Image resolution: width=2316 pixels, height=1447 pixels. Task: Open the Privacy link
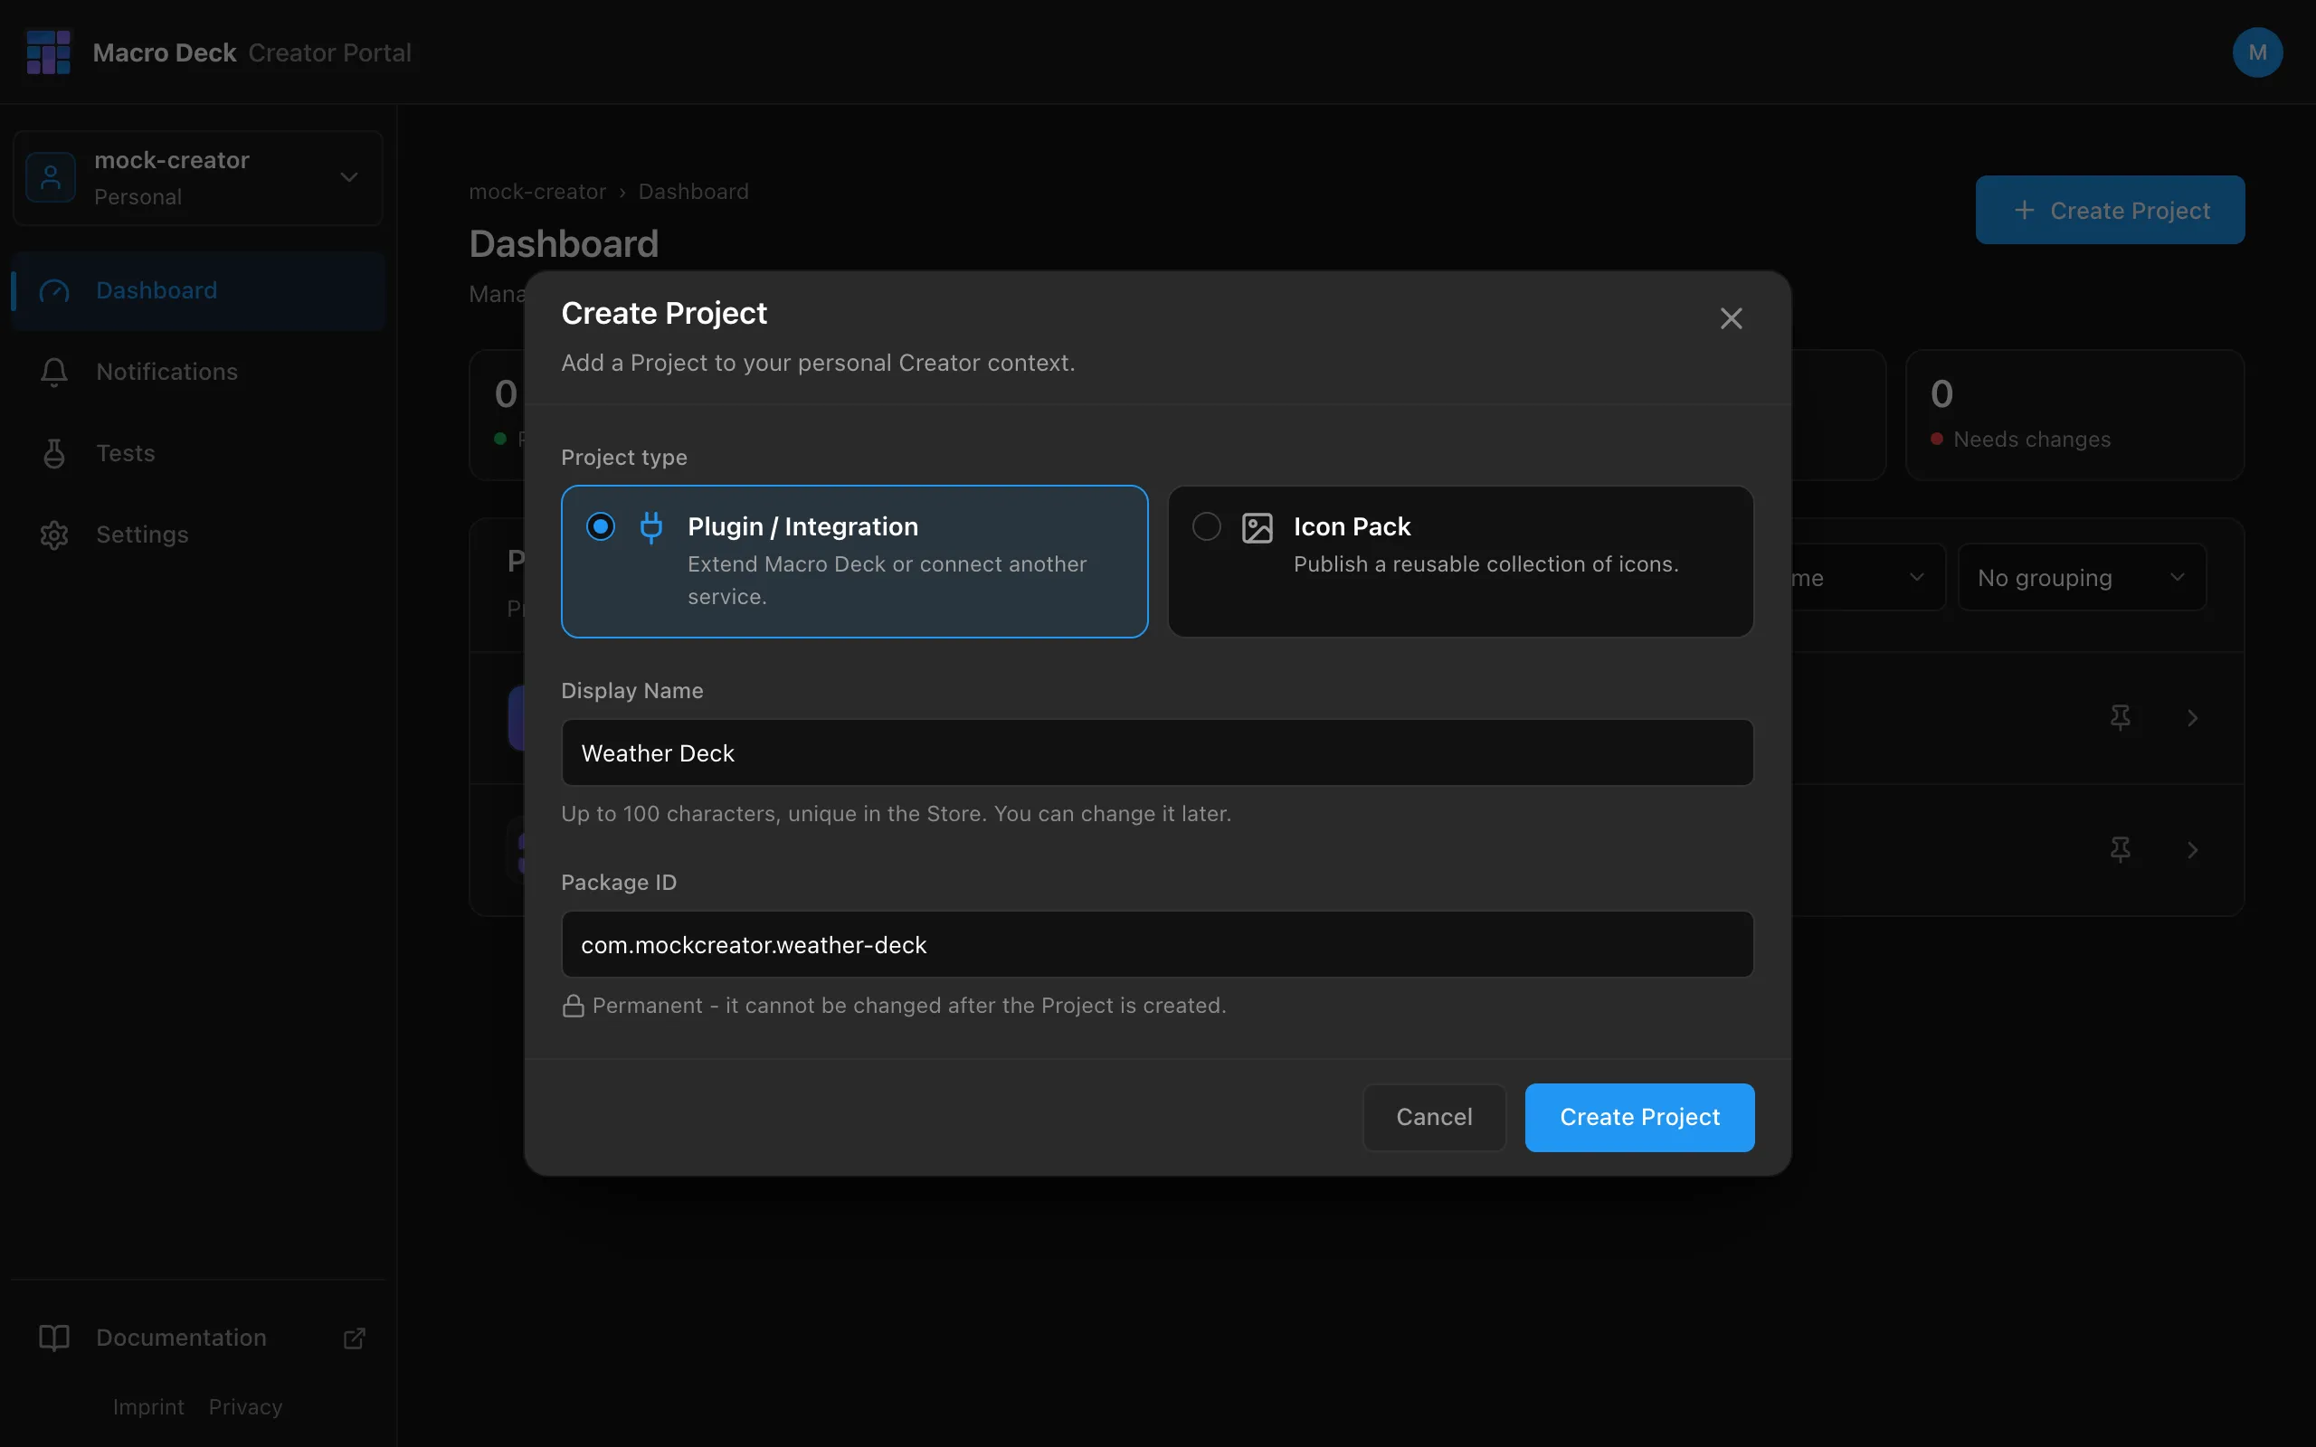[x=246, y=1407]
